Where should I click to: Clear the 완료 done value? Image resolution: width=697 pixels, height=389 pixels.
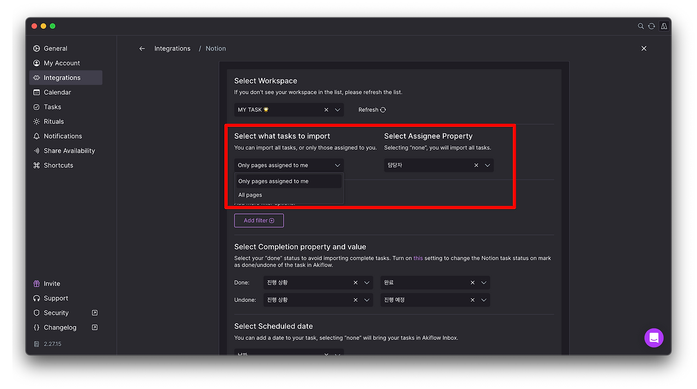[472, 283]
